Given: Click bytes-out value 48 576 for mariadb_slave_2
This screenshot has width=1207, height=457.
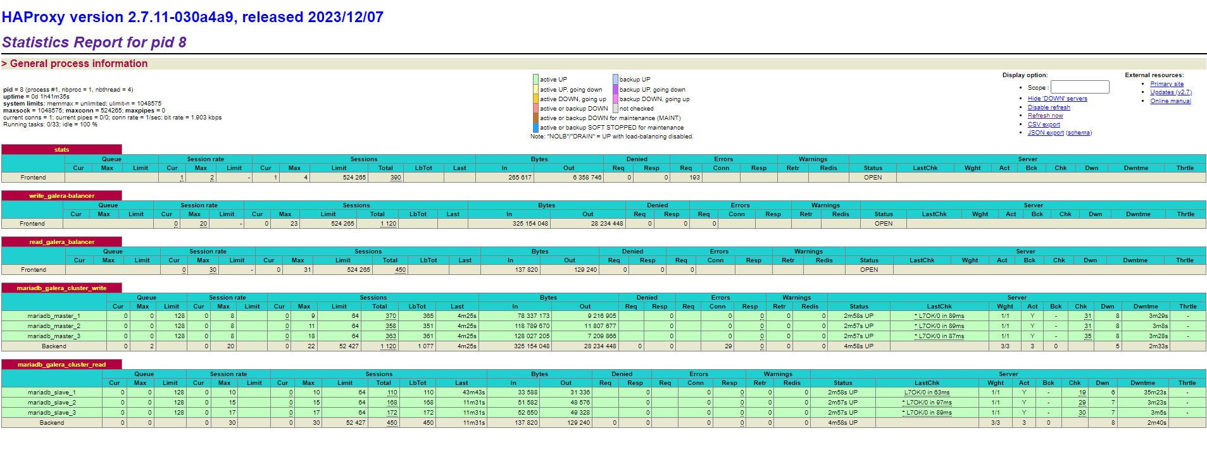Looking at the screenshot, I should pos(580,403).
